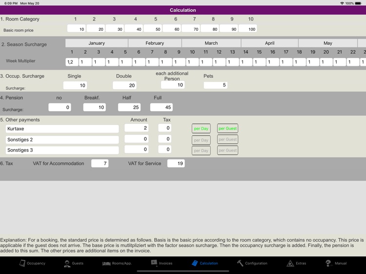Tap the Wi-Fi status icon

[x=342, y=3]
